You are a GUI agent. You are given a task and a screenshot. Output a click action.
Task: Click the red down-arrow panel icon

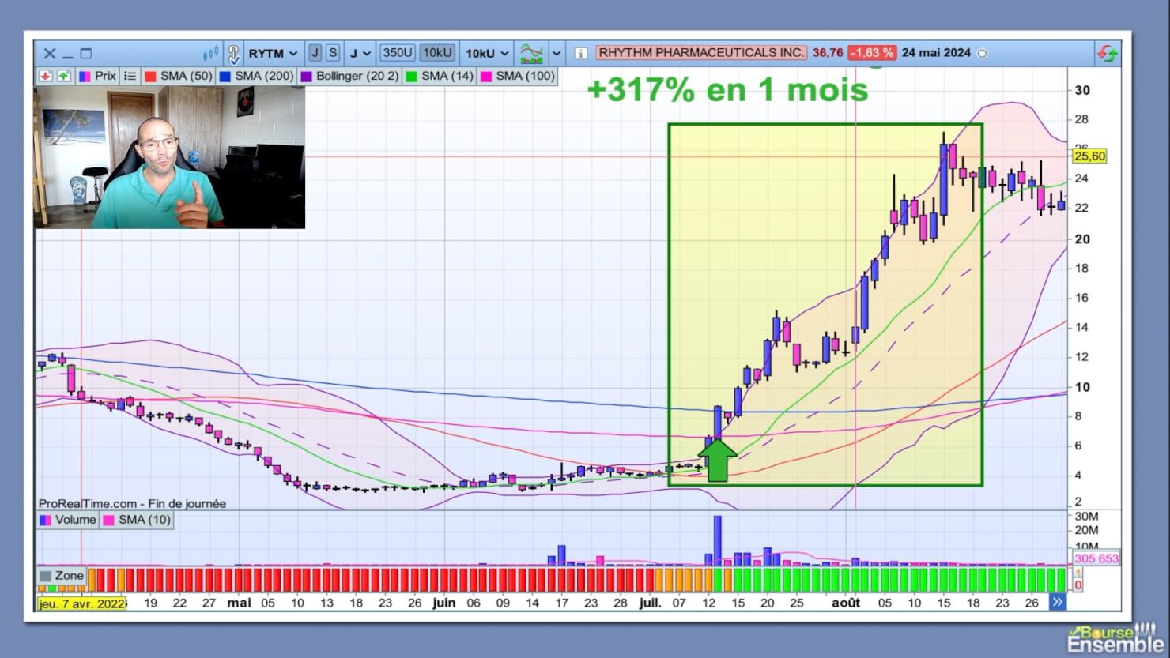46,76
